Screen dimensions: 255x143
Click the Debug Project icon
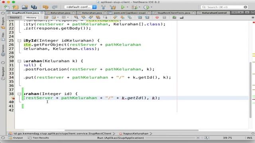coord(134,7)
